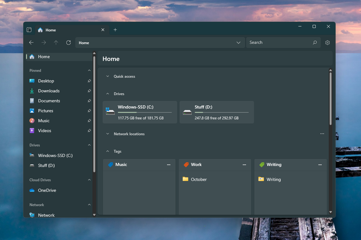This screenshot has height=240, width=361.
Task: Click the Refresh icon in the toolbar
Action: point(69,43)
